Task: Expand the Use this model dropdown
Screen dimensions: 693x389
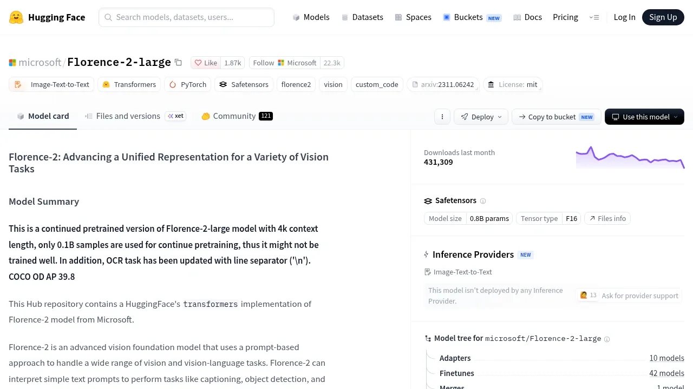Action: click(644, 117)
